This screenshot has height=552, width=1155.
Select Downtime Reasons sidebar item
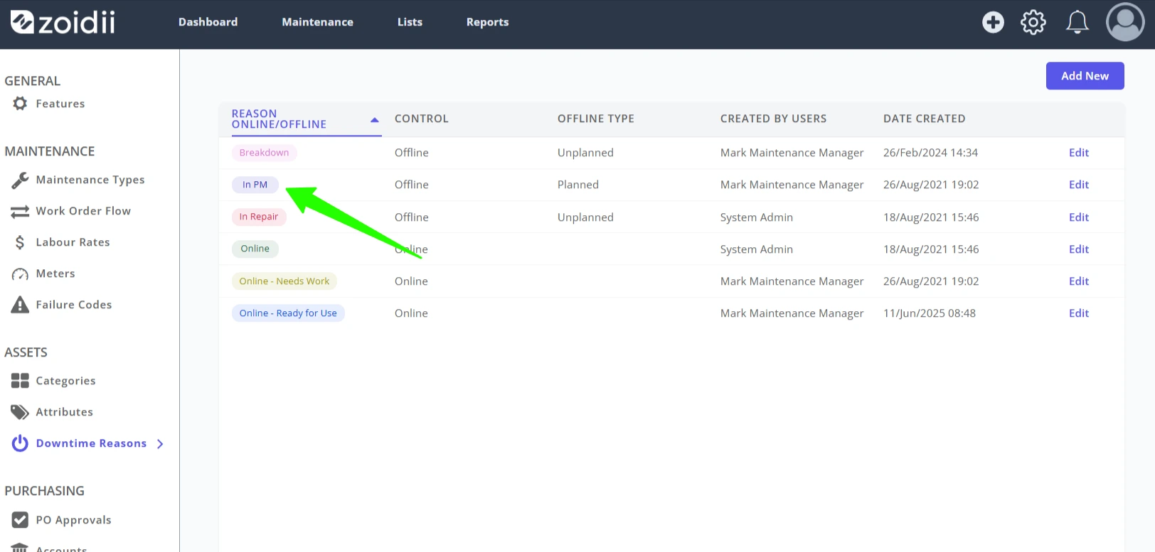[91, 443]
